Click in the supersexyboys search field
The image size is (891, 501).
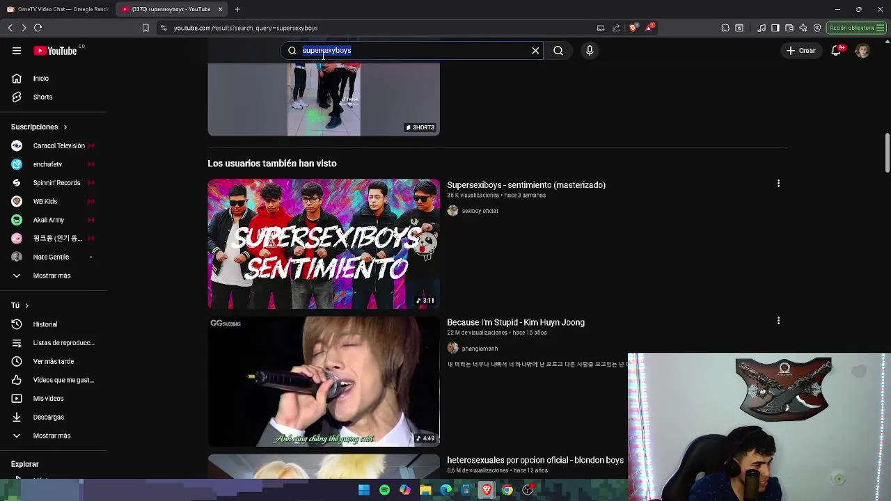413,50
